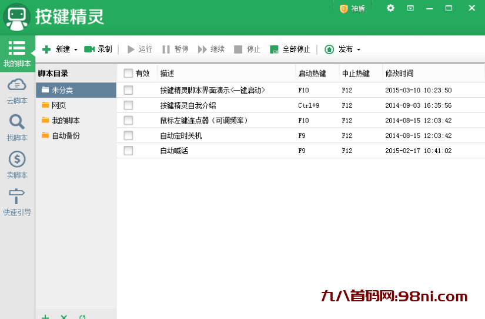This screenshot has height=319, width=485.
Task: Select the 网页 folder in script directory
Action: pos(58,105)
